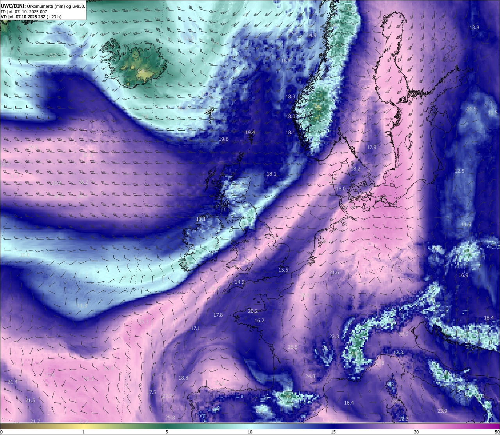
Task: Select the value label 13.8
Action: [474, 27]
